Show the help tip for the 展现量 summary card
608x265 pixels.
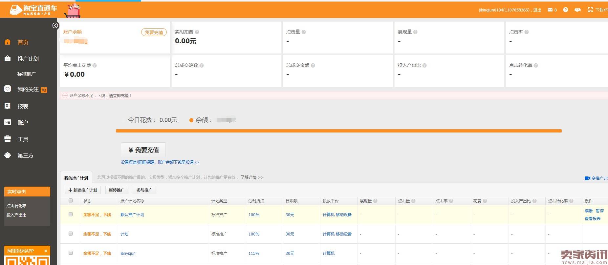pos(415,32)
